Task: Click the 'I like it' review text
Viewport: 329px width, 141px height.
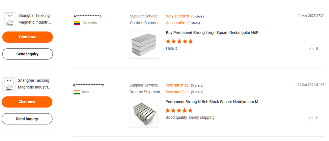Action: click(171, 49)
